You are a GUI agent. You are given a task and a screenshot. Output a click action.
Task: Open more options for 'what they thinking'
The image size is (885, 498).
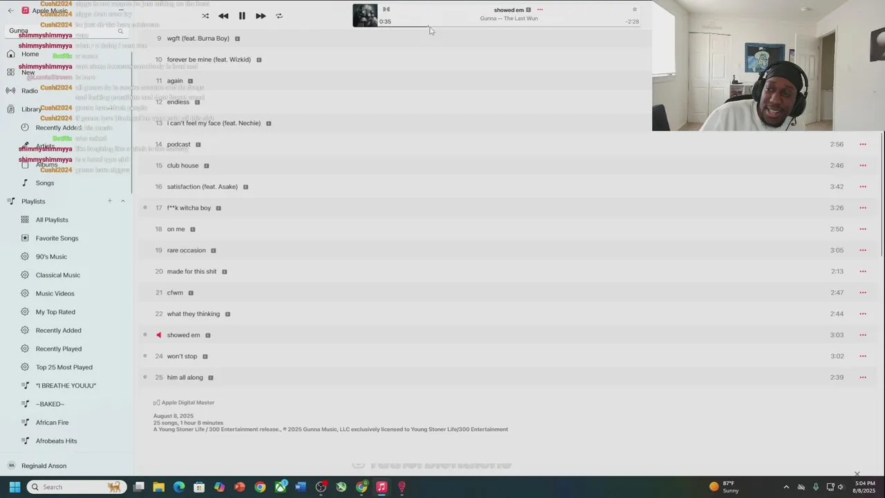click(x=863, y=314)
